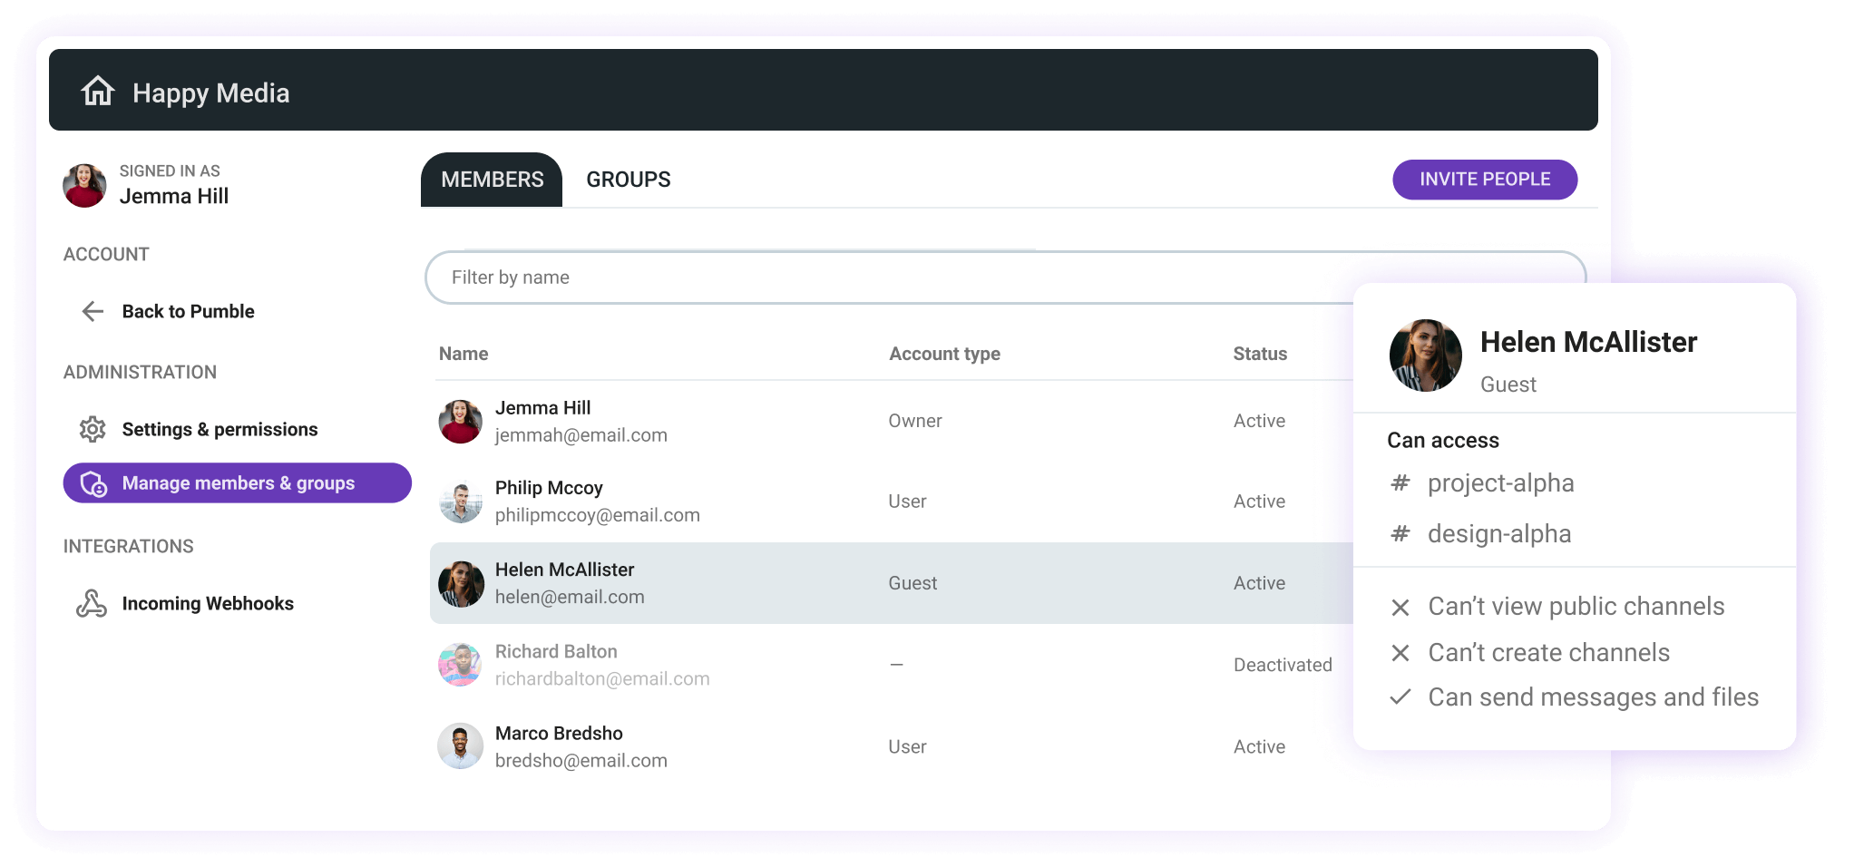Viewport: 1864px width, 867px height.
Task: Click the hash icon beside project-alpha
Action: click(x=1400, y=483)
